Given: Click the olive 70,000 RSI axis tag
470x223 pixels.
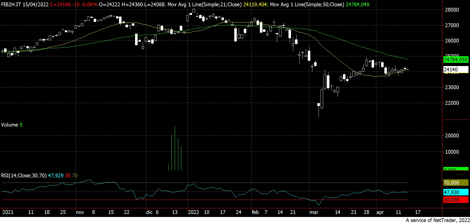Looking at the screenshot, I should 456,183.
